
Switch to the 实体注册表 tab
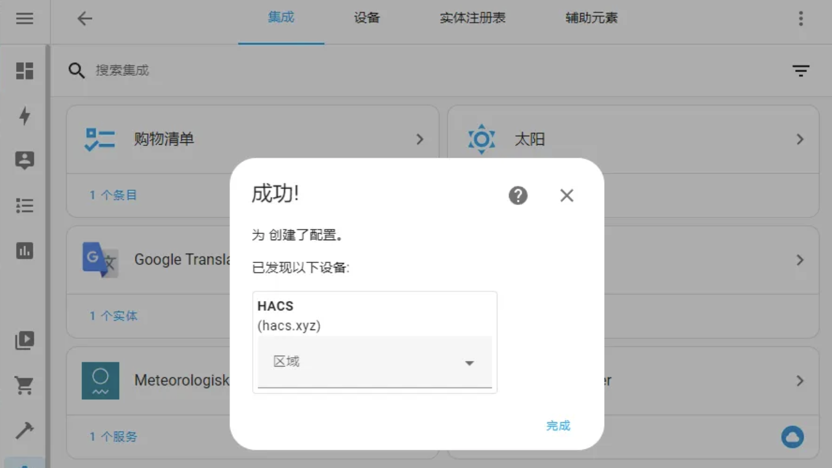473,18
